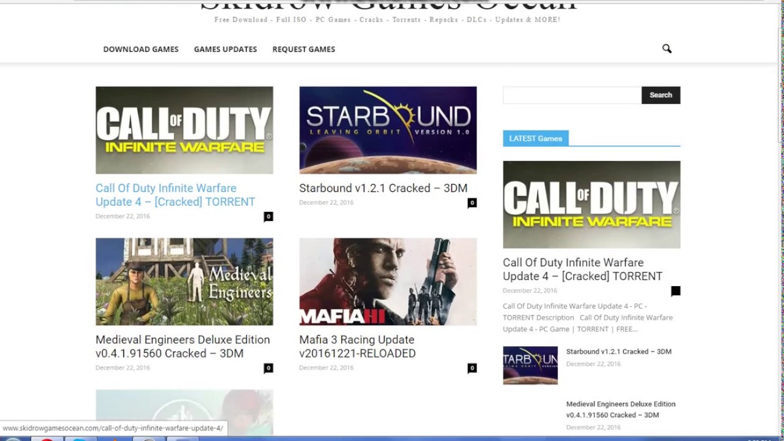The height and width of the screenshot is (441, 784).
Task: Click December 22, 2016 date under Mafia 3 post
Action: (326, 367)
